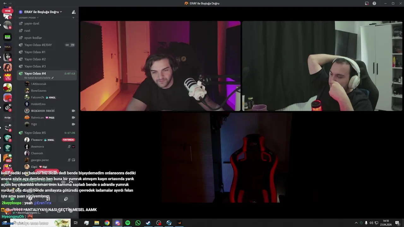Click the camera icon beside MUJGANIN SAHIBI
This screenshot has width=404, height=227.
[x=74, y=111]
